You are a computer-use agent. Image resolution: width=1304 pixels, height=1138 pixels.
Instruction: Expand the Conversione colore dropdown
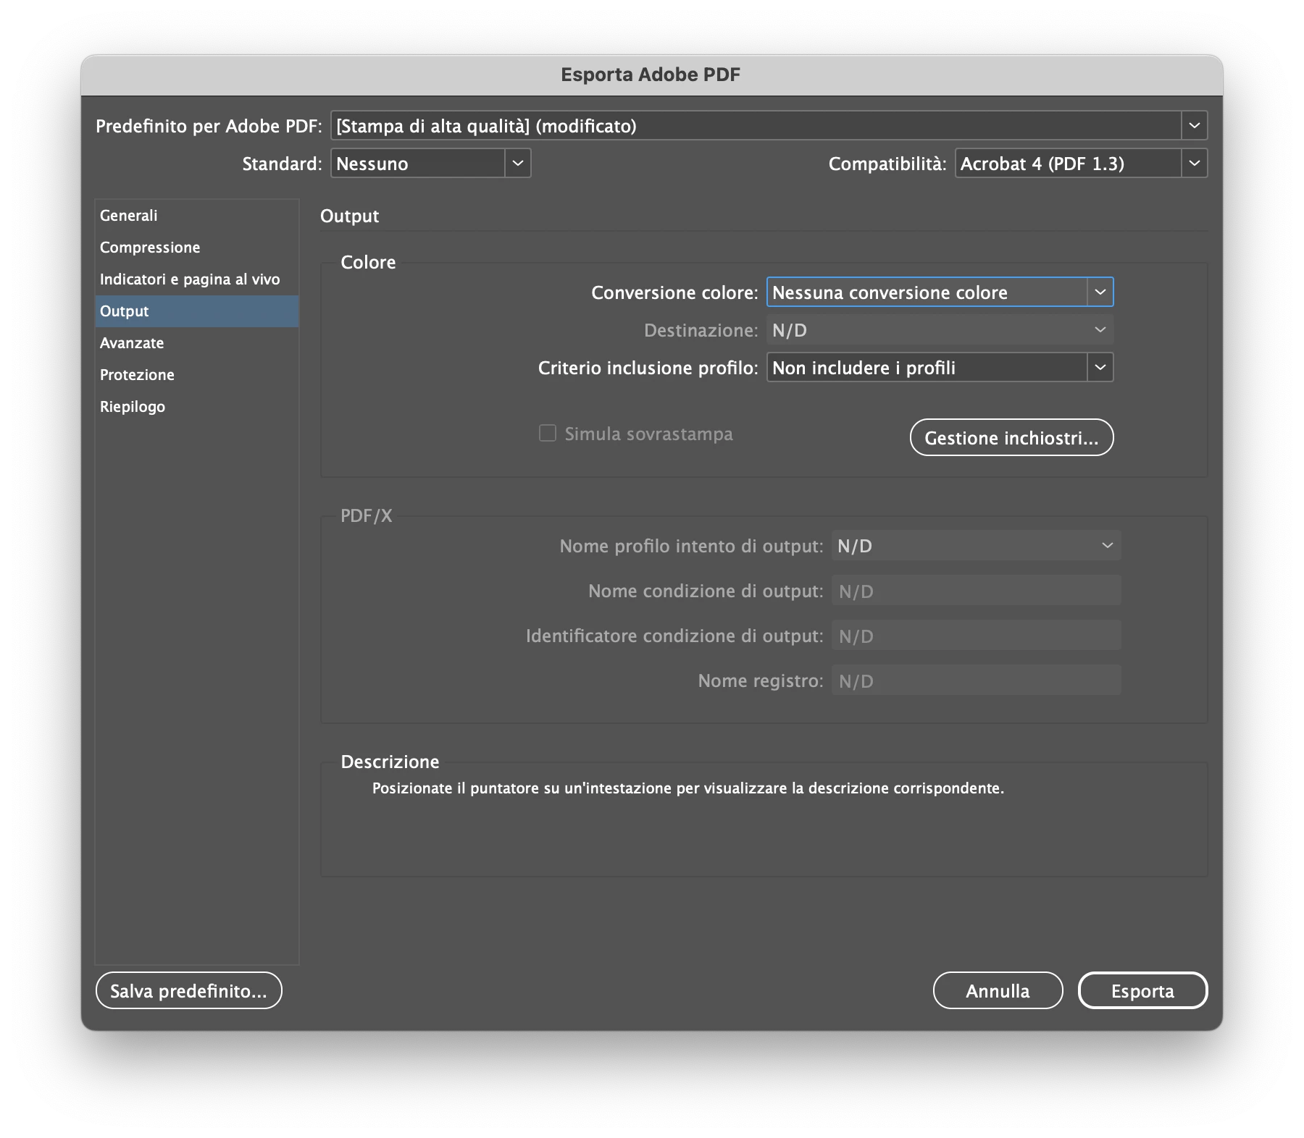(940, 292)
